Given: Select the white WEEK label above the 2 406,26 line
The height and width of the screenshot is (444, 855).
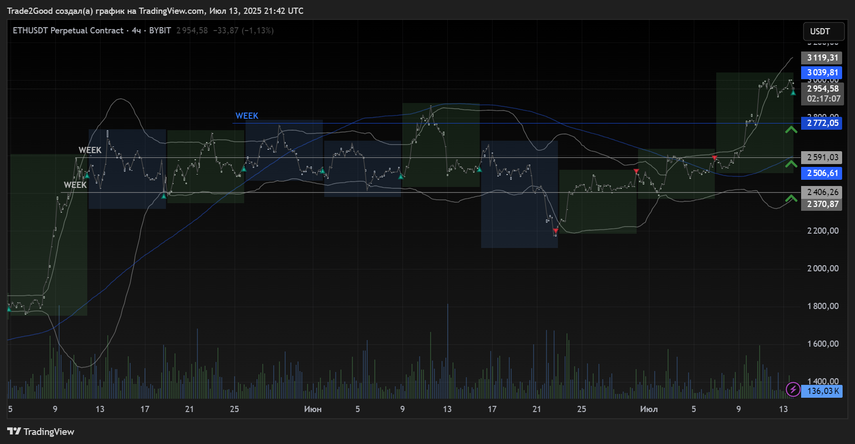Looking at the screenshot, I should (75, 185).
